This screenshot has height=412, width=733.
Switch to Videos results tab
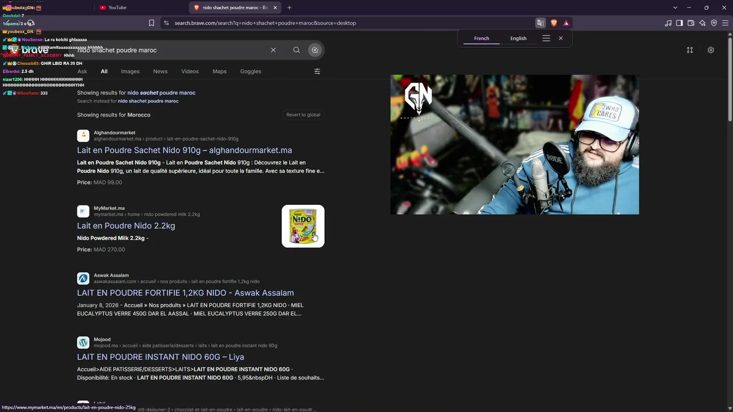click(x=190, y=72)
